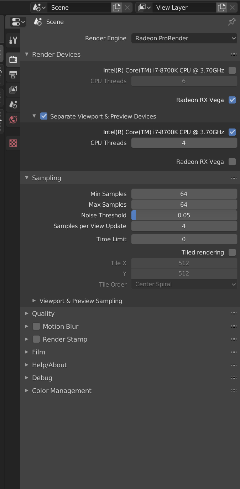The image size is (240, 489).
Task: Enable Tiled rendering checkbox
Action: (232, 252)
